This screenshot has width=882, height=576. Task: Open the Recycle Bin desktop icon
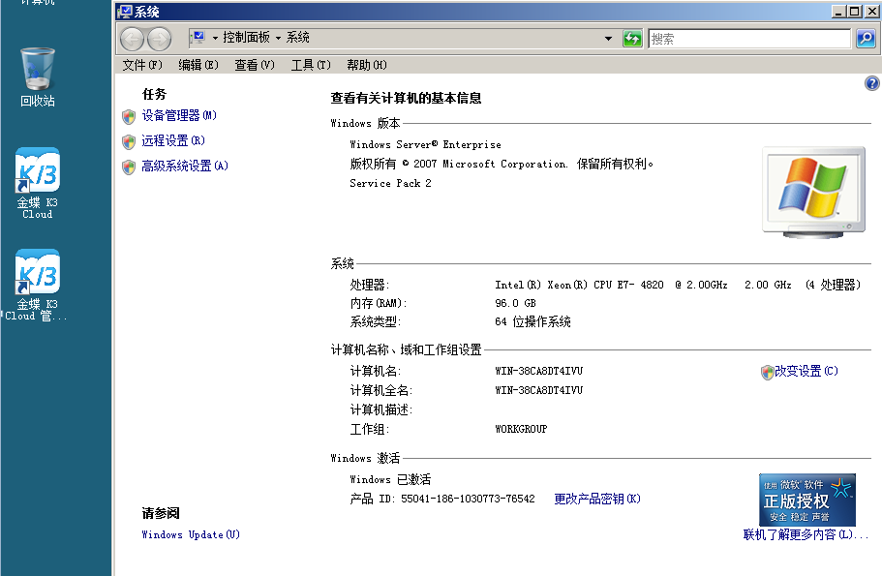point(38,77)
